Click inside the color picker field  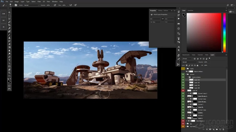tap(203, 32)
